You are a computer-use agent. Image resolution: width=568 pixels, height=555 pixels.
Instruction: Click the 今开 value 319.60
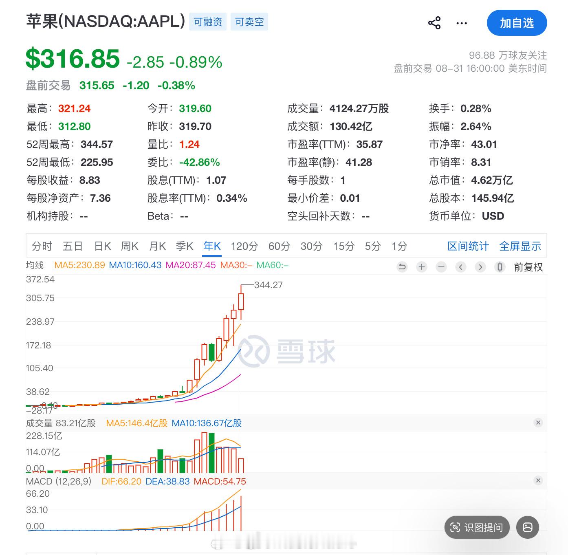click(195, 108)
